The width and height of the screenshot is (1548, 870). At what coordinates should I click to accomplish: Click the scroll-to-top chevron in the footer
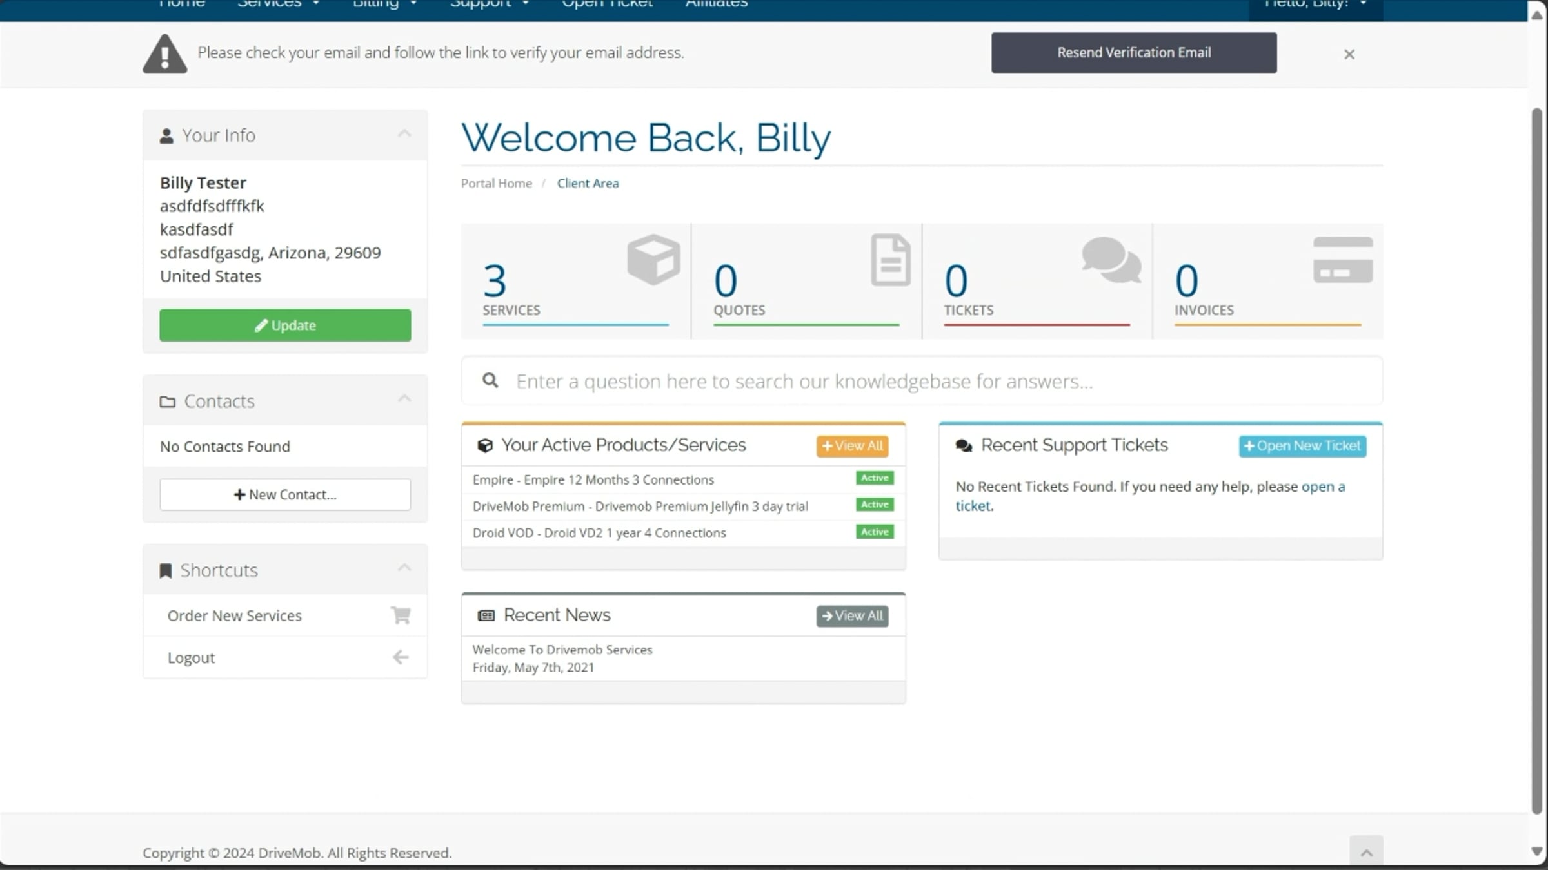tap(1365, 853)
